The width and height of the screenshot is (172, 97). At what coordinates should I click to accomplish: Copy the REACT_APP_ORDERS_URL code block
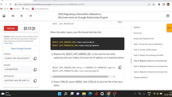[120, 67]
